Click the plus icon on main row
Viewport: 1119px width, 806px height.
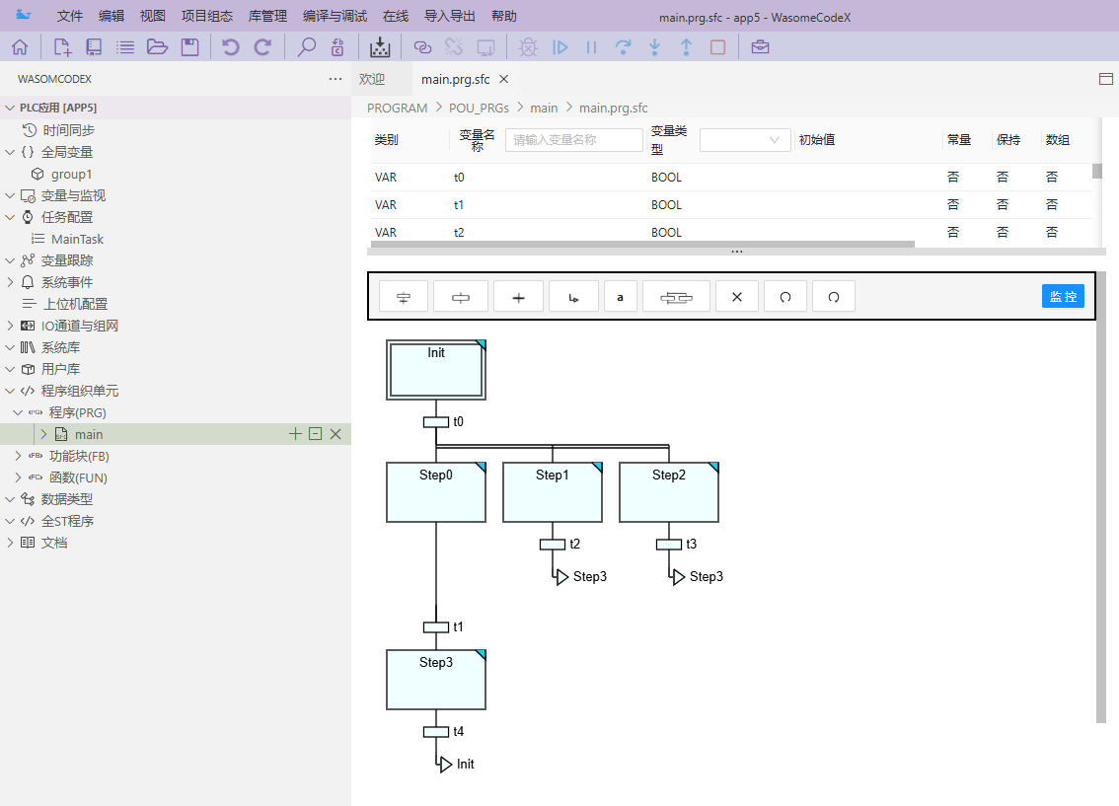tap(295, 434)
